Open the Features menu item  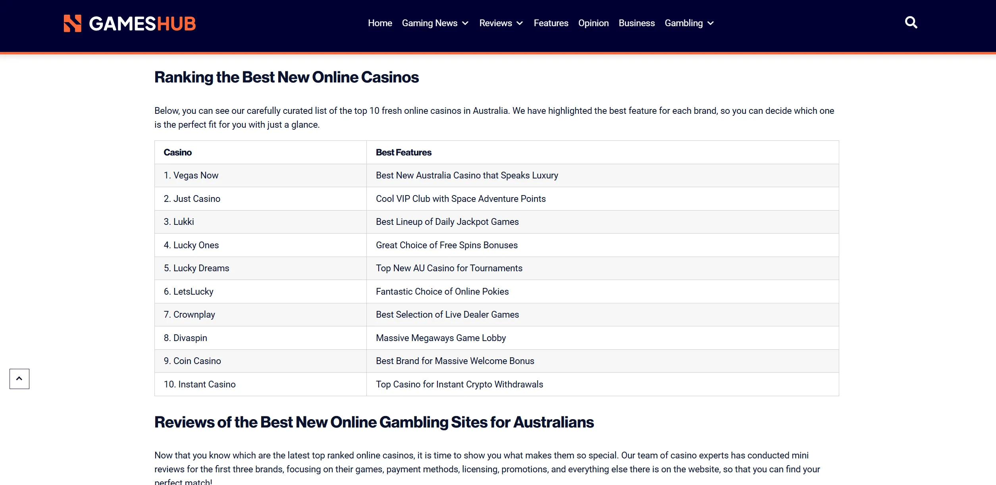pyautogui.click(x=551, y=23)
